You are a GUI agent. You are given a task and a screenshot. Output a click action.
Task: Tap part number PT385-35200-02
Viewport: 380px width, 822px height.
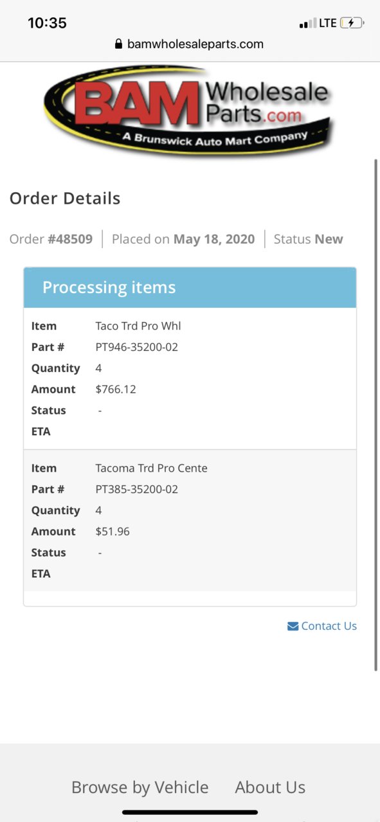pyautogui.click(x=137, y=489)
